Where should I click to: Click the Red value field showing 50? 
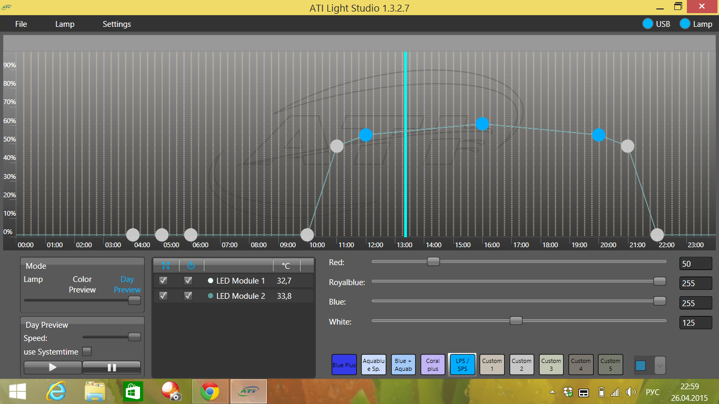pos(696,264)
